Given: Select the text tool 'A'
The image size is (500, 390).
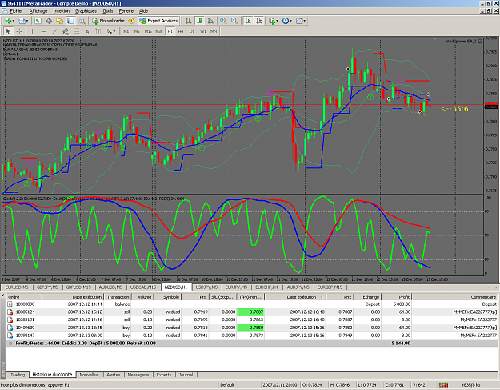Looking at the screenshot, I should (x=87, y=31).
